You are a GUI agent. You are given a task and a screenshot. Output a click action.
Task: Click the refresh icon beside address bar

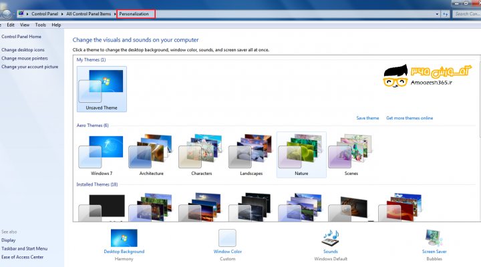pyautogui.click(x=446, y=14)
